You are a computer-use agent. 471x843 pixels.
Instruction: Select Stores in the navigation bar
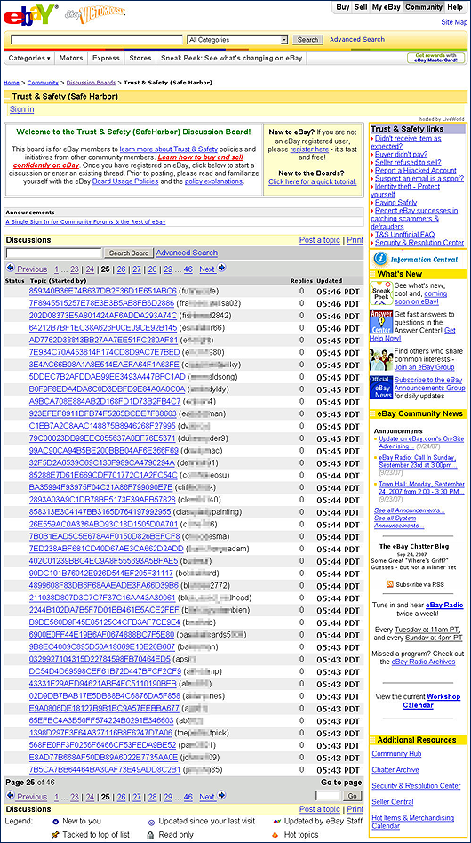(x=140, y=58)
